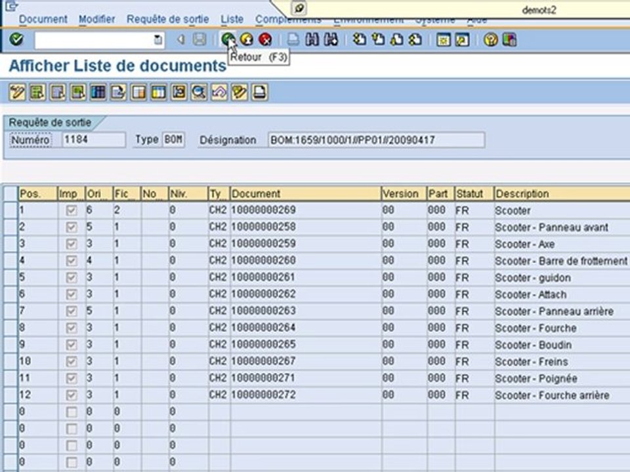Go to the previous page icon

378,39
